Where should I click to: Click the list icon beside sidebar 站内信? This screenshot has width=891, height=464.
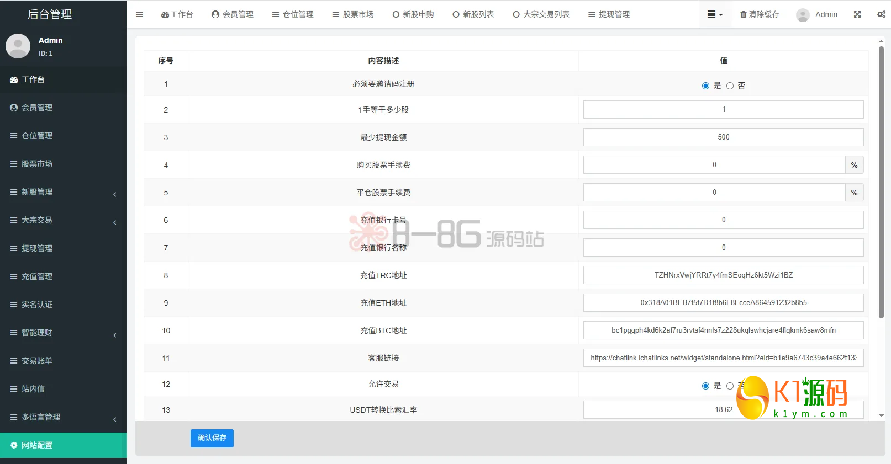point(14,389)
